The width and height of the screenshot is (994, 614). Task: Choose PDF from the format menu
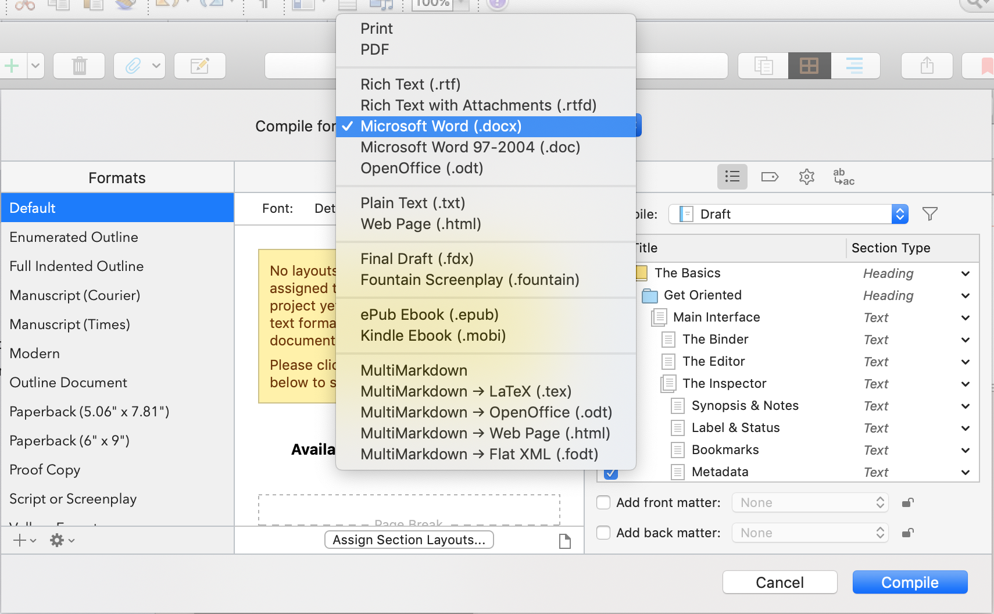(x=486, y=49)
